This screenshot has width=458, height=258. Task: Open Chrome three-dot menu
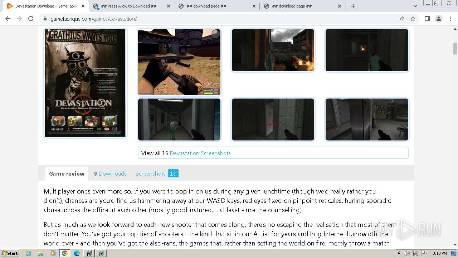coord(450,19)
